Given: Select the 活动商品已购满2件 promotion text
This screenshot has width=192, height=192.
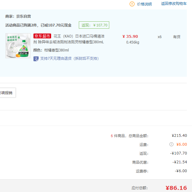Looking at the screenshot, I should tap(38, 25).
